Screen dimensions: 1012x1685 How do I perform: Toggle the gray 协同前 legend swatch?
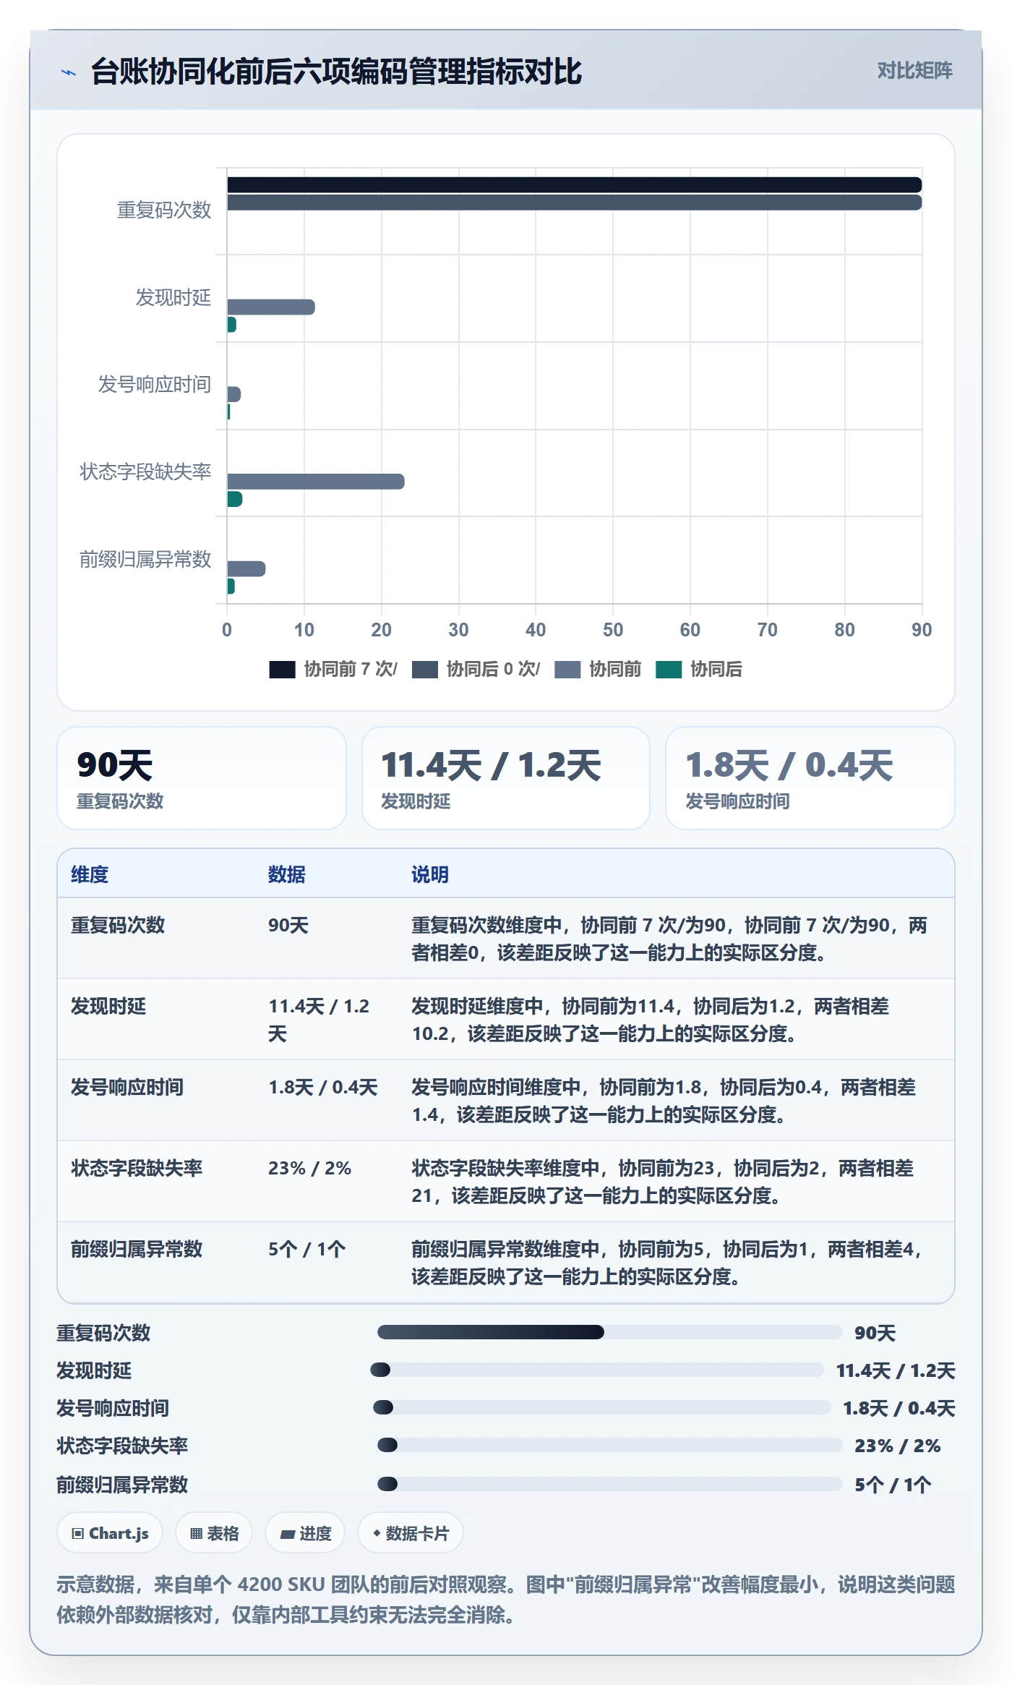567,670
